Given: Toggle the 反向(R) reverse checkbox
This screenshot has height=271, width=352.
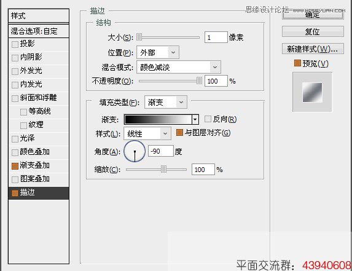Looking at the screenshot, I should 208,119.
